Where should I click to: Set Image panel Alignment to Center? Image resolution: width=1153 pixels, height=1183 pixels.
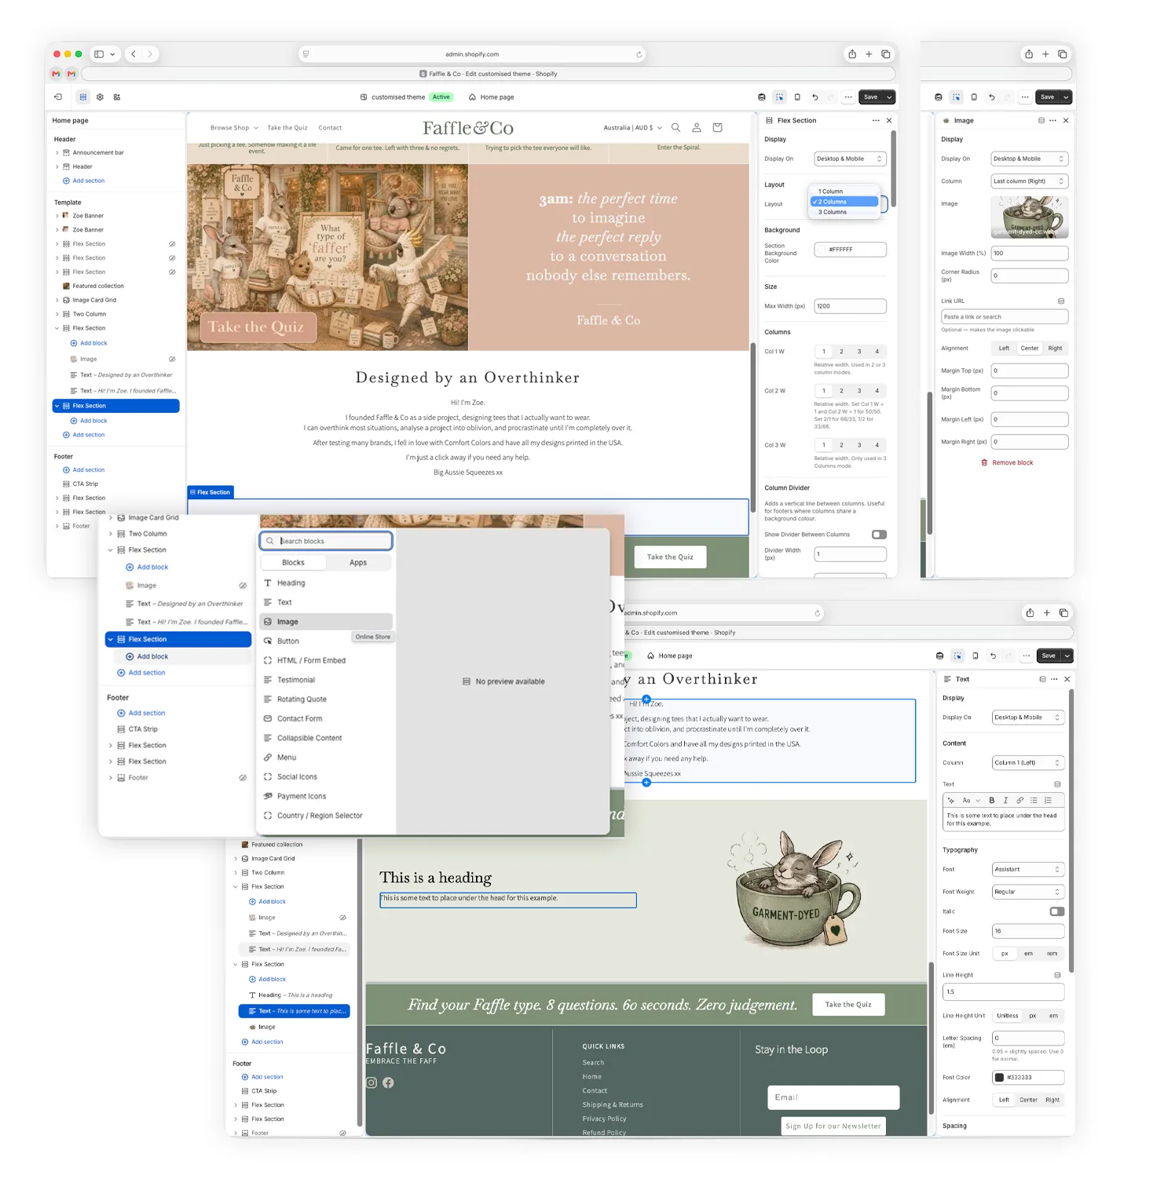point(1030,349)
